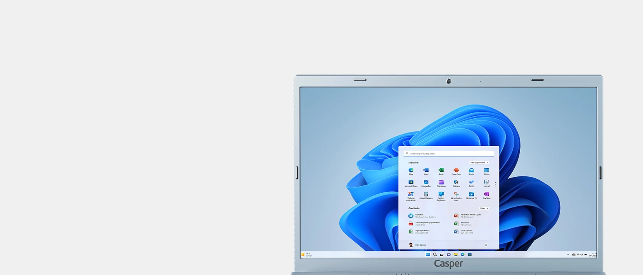The height and width of the screenshot is (275, 643).
Task: Launch Word from the Start menu
Action: (426, 170)
